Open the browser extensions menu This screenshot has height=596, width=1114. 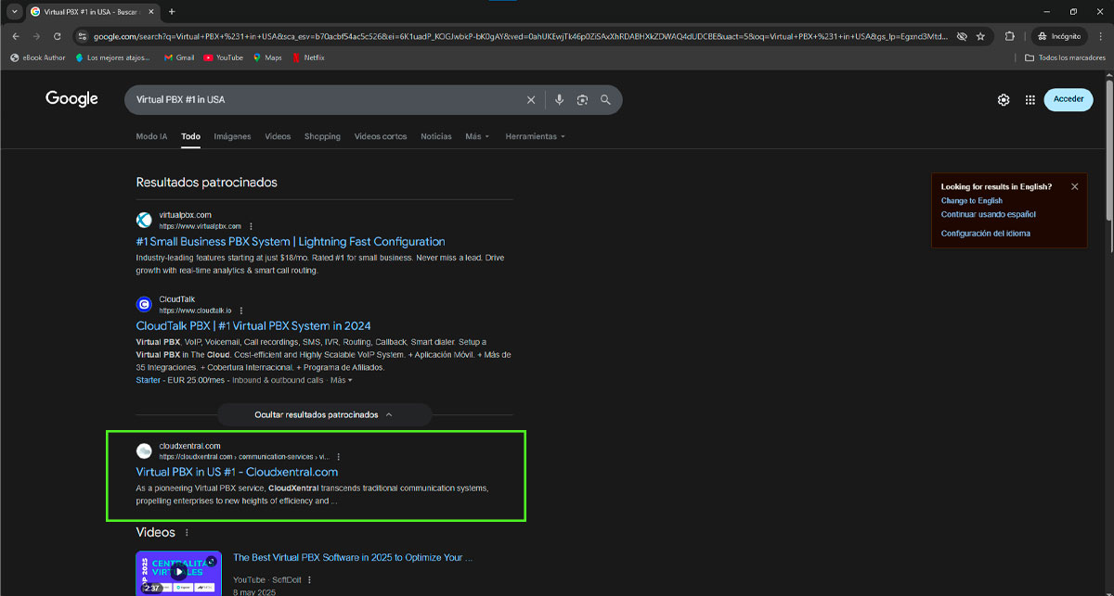coord(1010,36)
